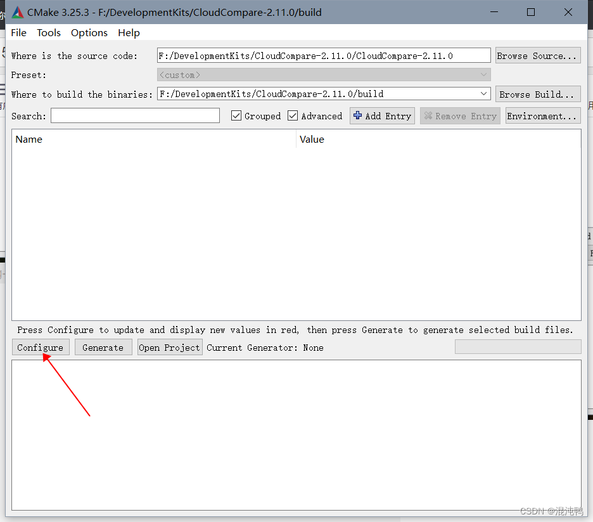Open the Options menu
The image size is (593, 522).
click(89, 33)
